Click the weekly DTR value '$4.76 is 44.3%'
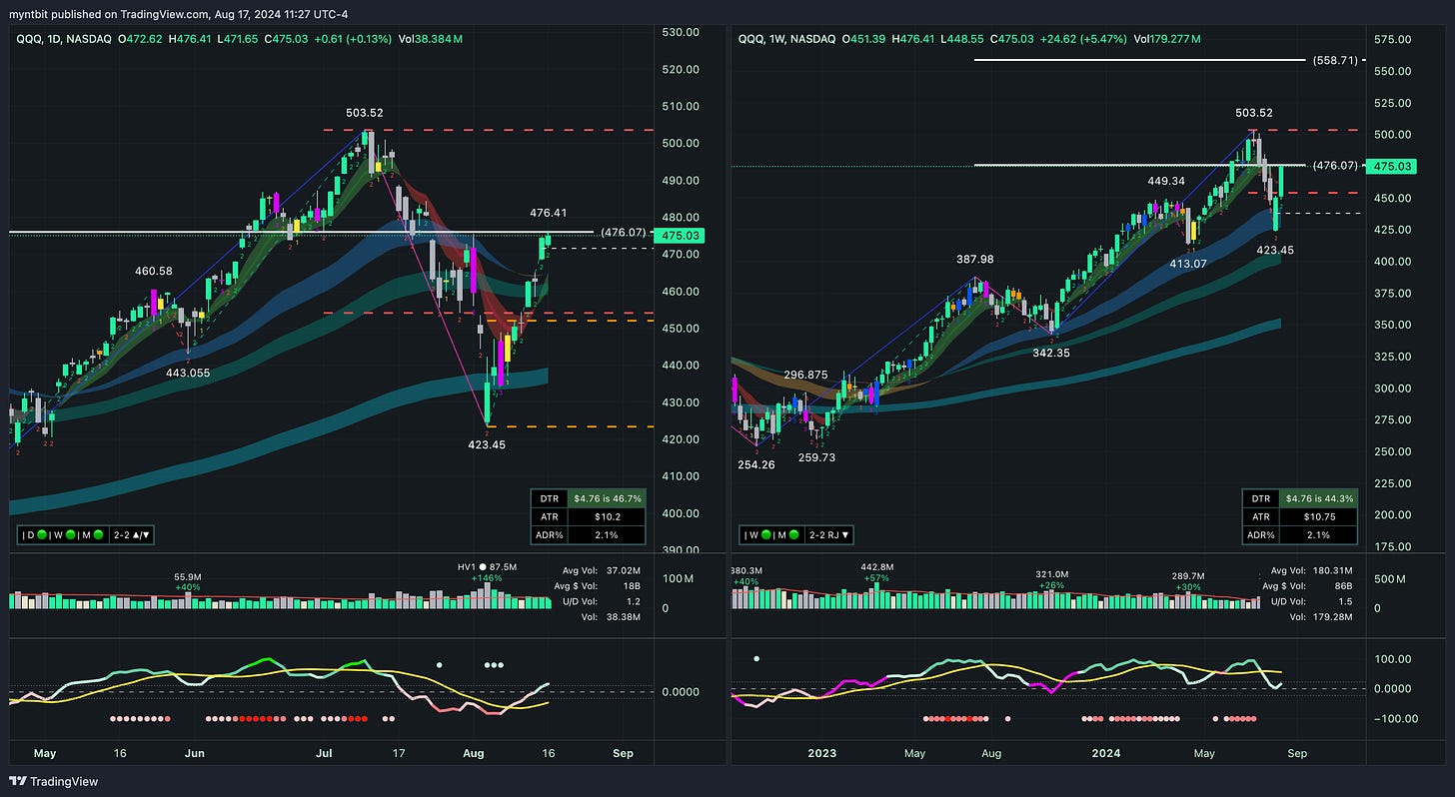 [x=1319, y=497]
